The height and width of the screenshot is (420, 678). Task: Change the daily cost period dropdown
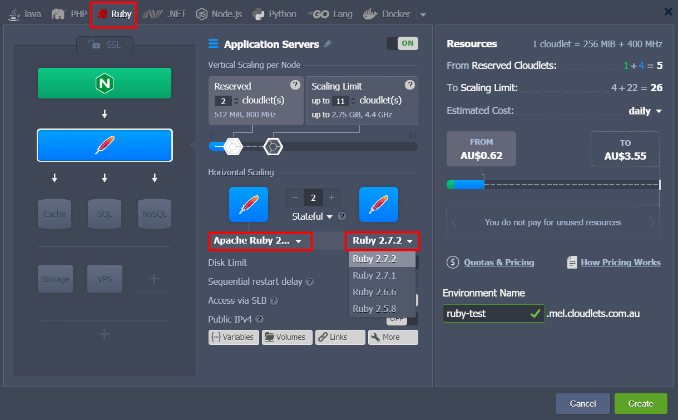(645, 111)
